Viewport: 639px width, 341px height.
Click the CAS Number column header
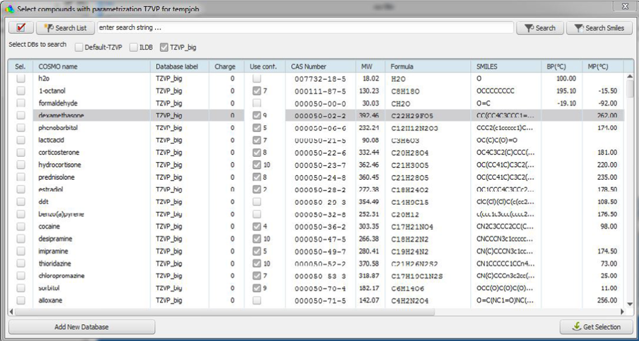click(309, 67)
